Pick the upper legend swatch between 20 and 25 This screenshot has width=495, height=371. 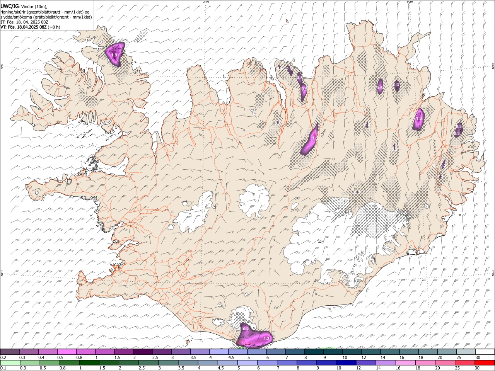pyautogui.click(x=447, y=352)
